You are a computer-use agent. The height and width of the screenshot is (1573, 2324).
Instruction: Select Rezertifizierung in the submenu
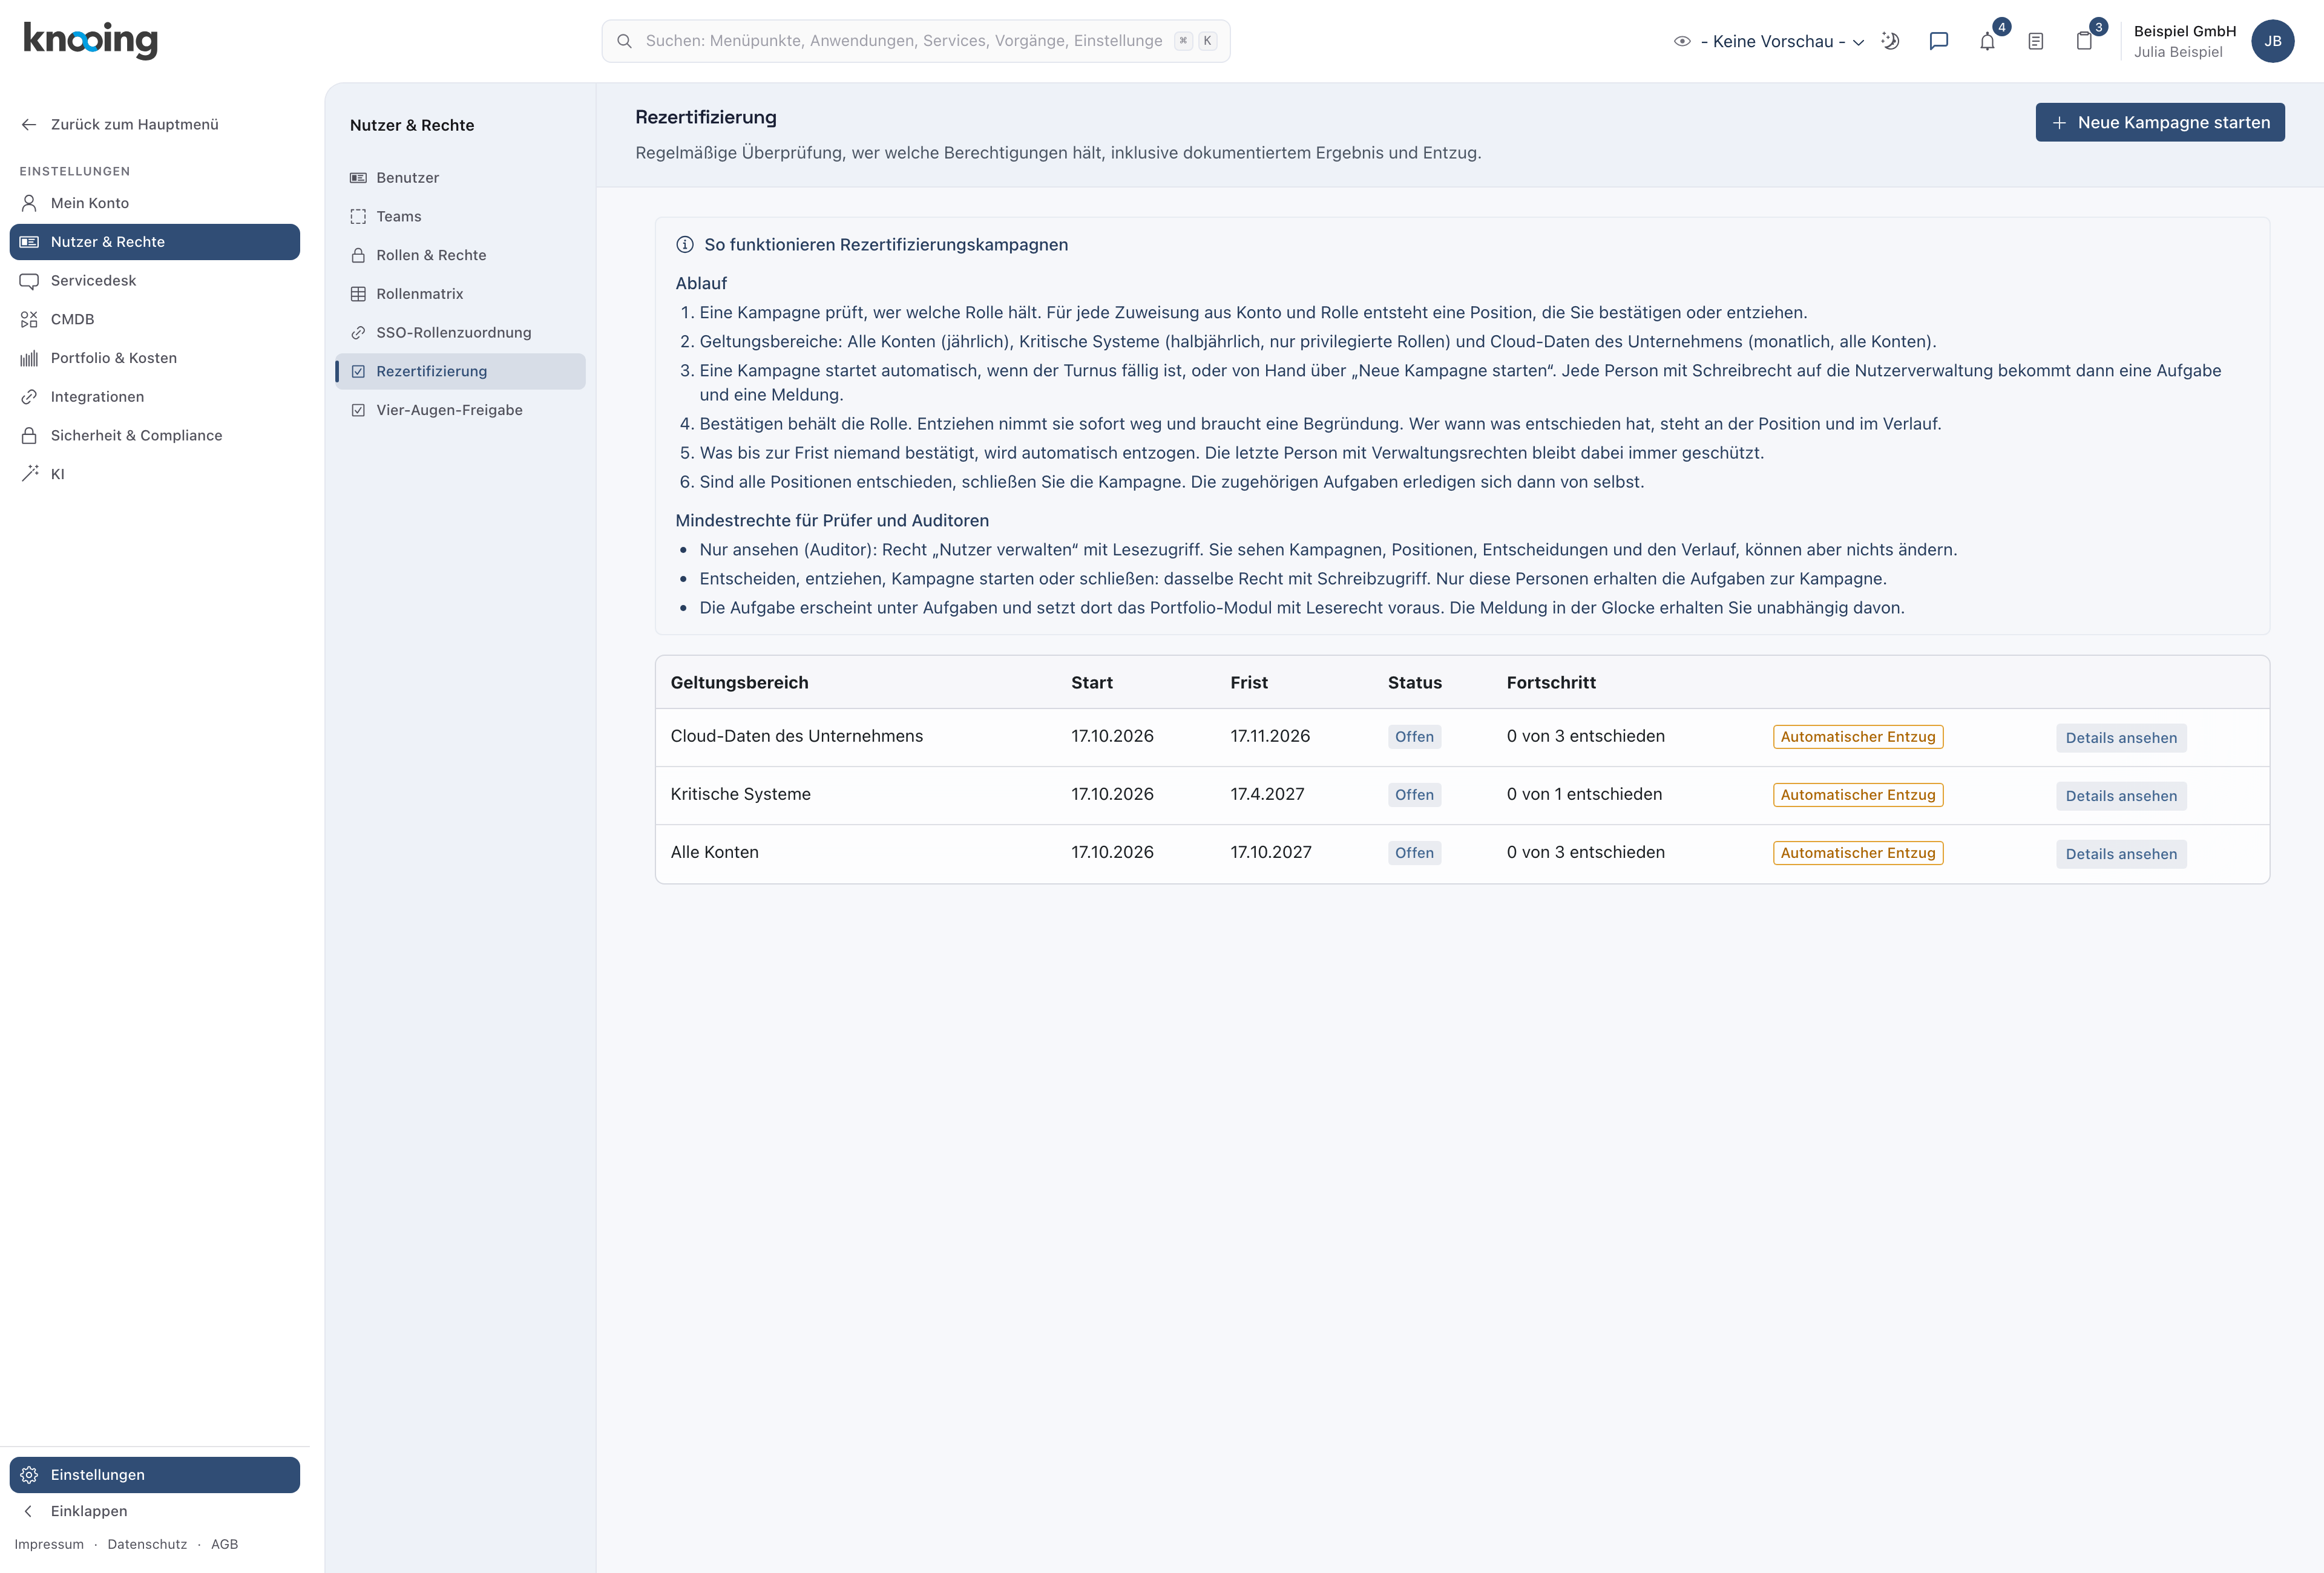click(460, 371)
